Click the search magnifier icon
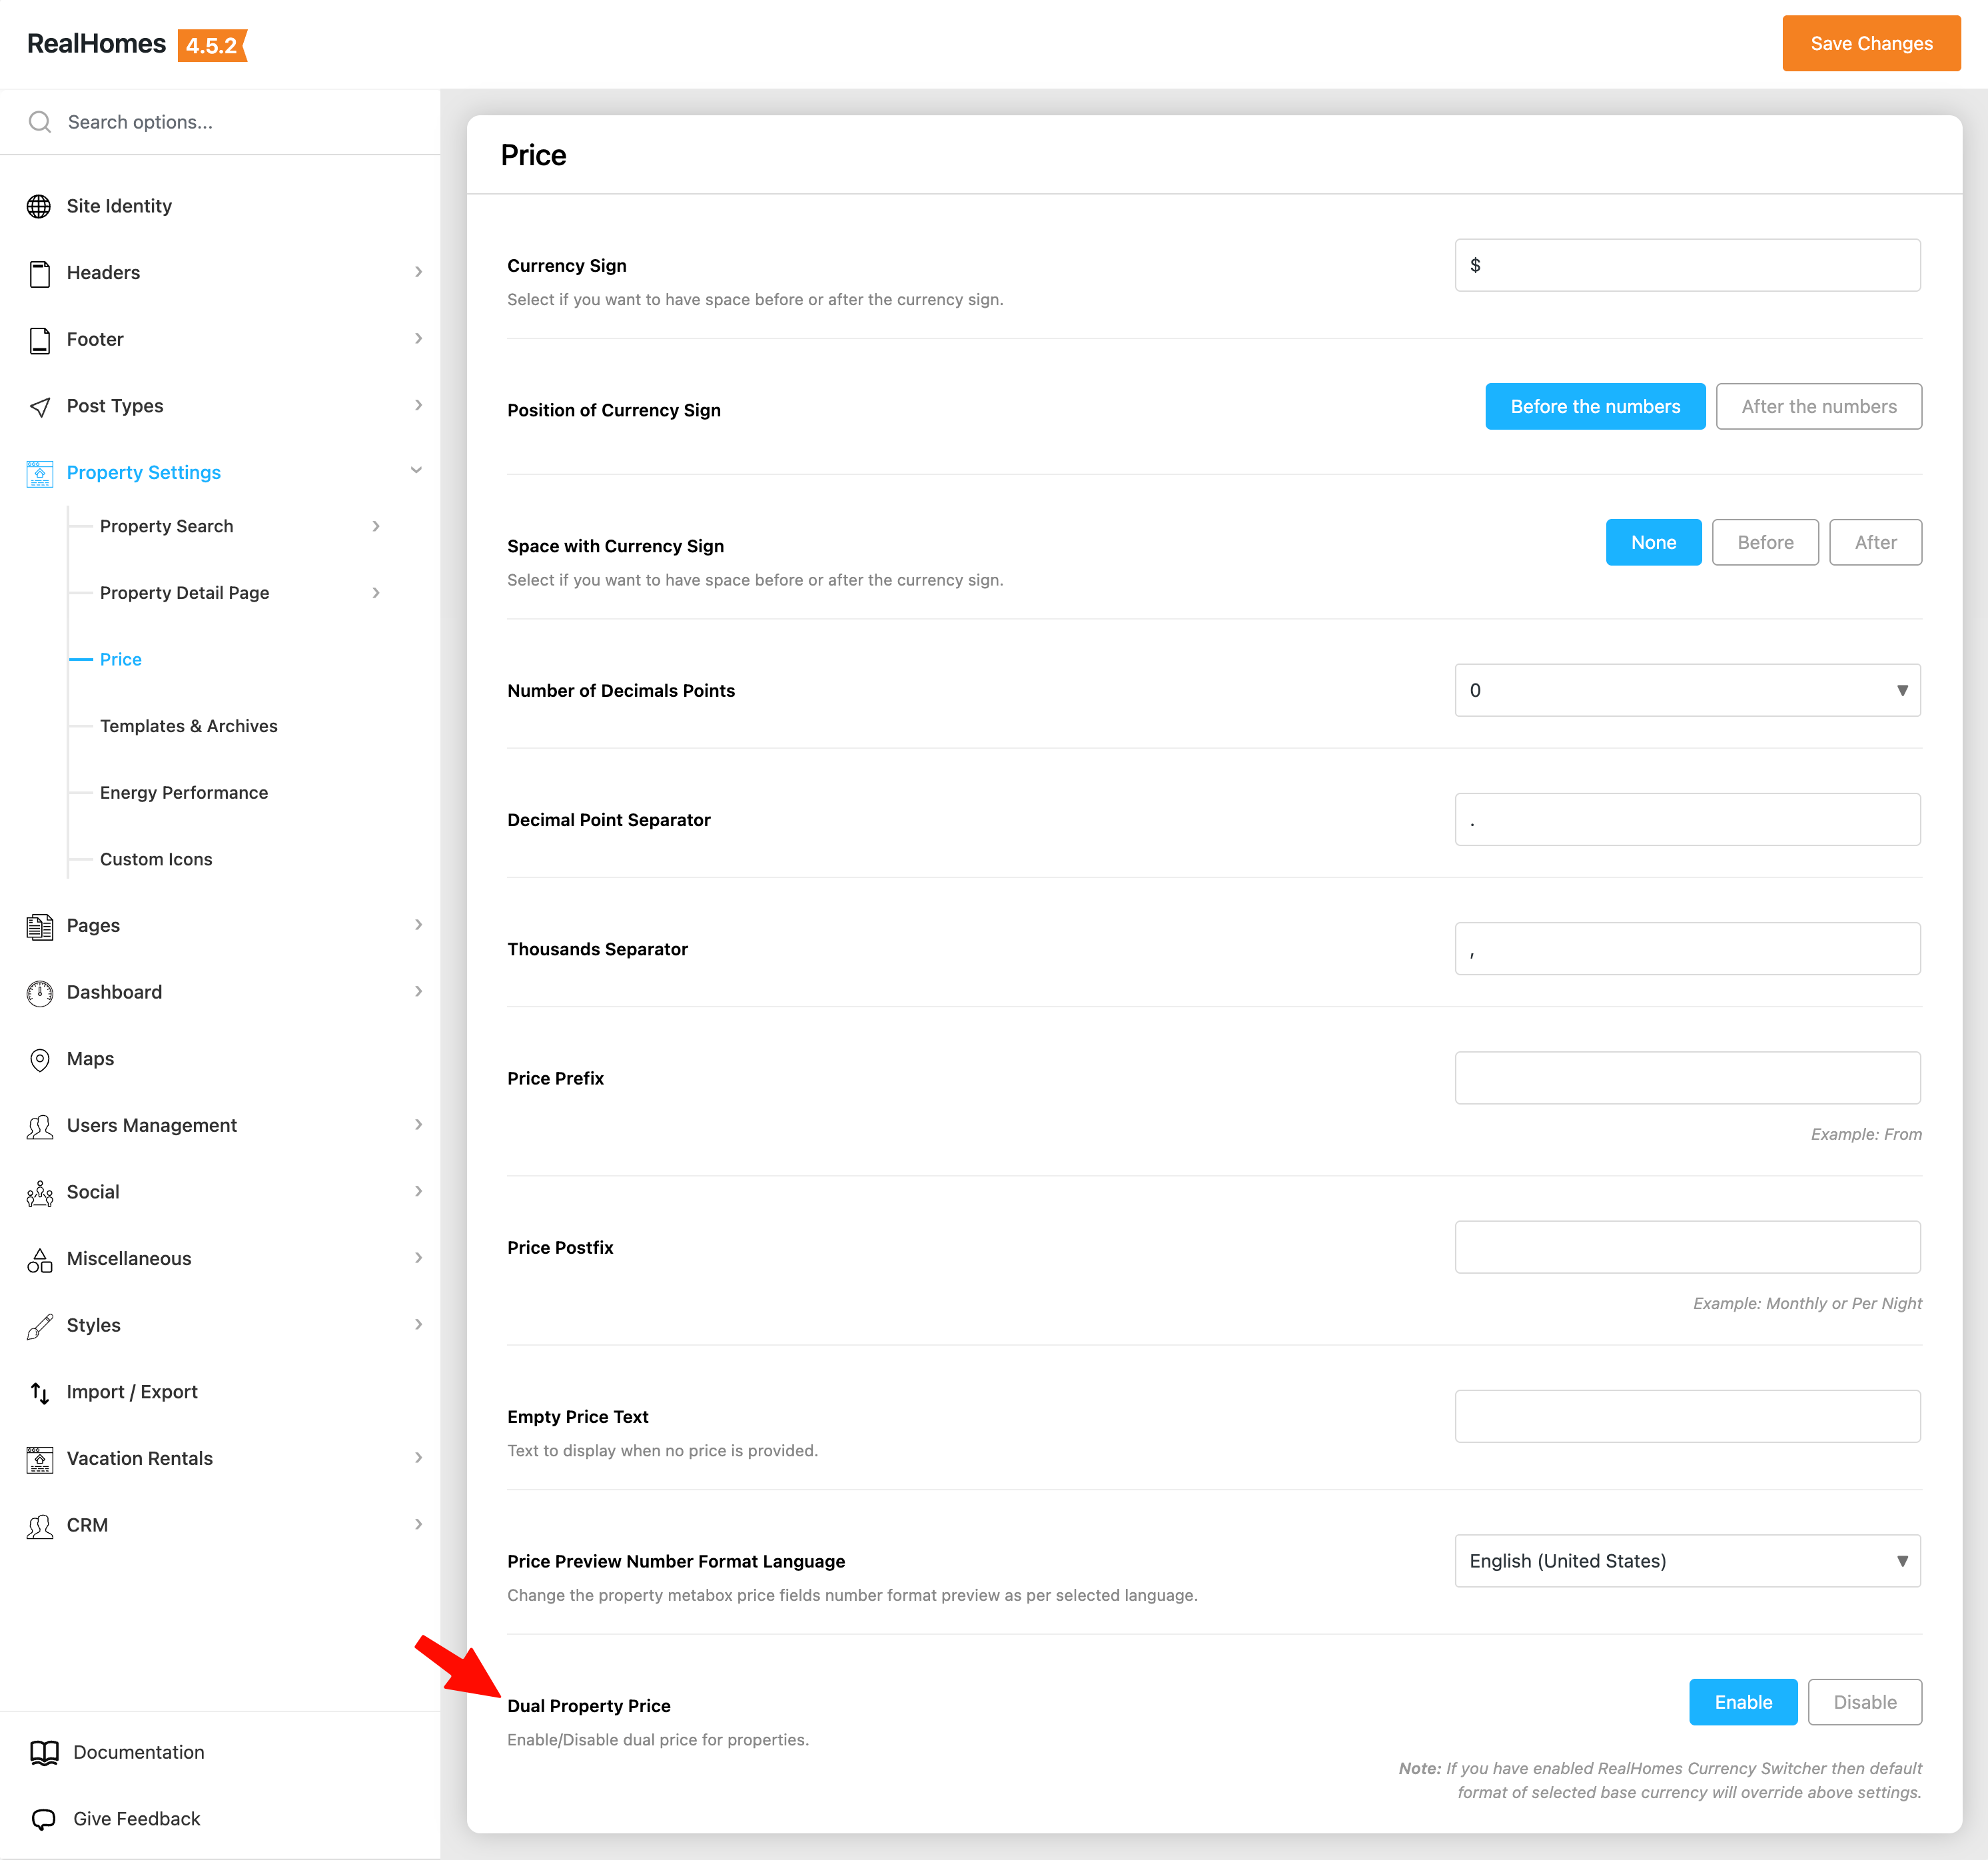Viewport: 1988px width, 1860px height. coord(40,122)
